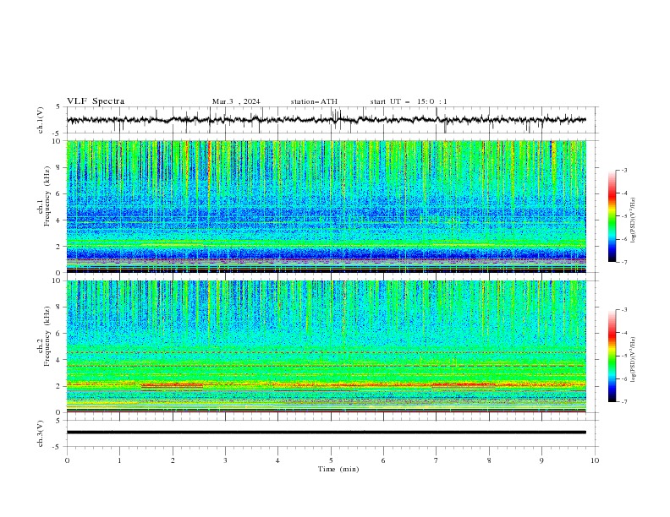Click the "ch.1(V)" waveform axis label
This screenshot has width=670, height=517.
coord(41,120)
